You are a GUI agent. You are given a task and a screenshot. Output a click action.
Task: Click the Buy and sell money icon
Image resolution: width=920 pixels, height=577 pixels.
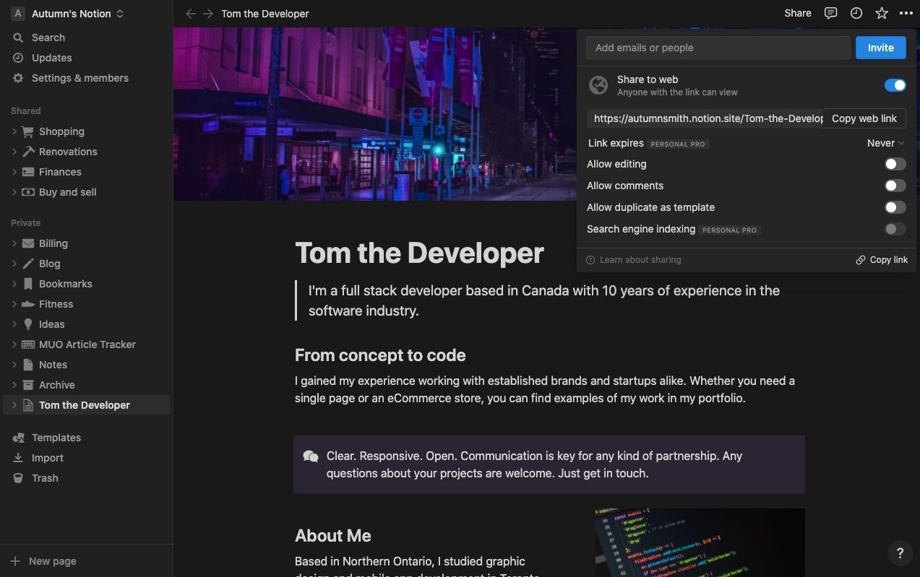tap(28, 192)
